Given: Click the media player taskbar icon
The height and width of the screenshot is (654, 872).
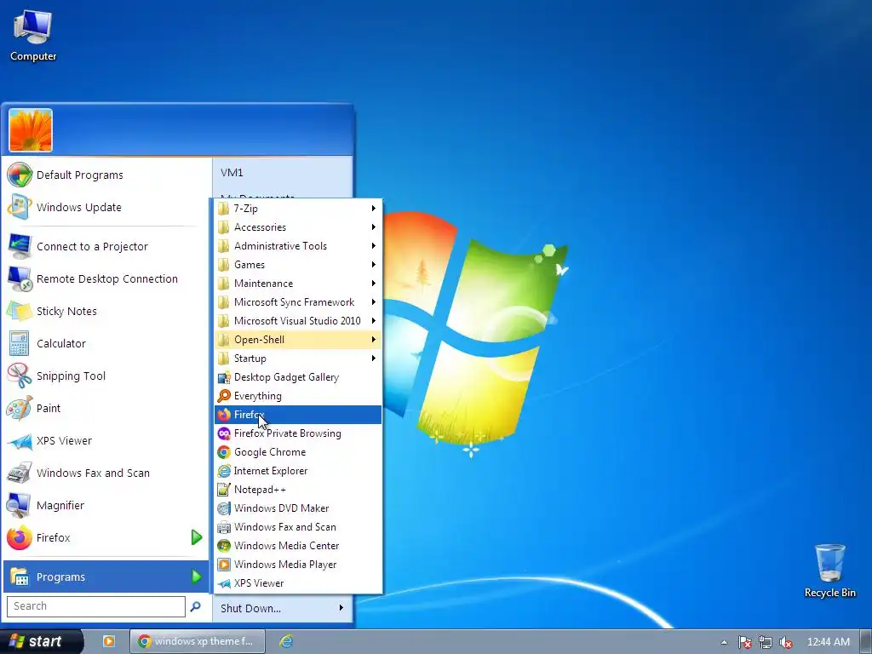Looking at the screenshot, I should (x=109, y=641).
